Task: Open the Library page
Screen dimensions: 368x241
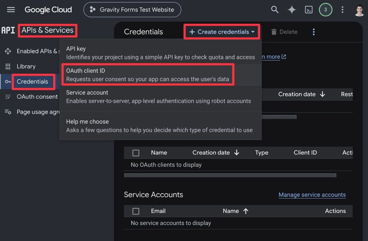Action: pos(26,66)
